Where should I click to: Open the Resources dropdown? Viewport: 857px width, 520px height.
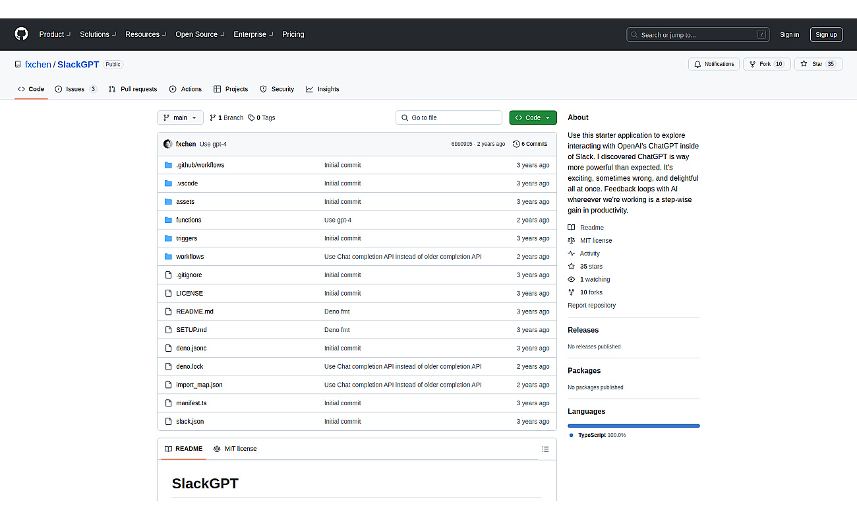146,34
